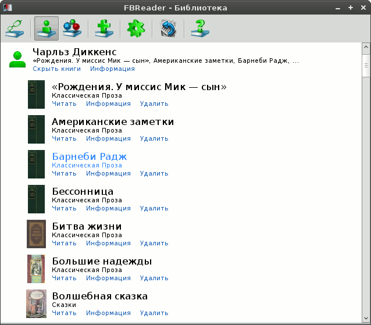This screenshot has height=325, width=371.
Task: Click Читать for Бессонница
Action: 64,208
